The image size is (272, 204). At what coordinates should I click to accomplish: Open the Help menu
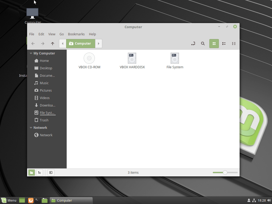pyautogui.click(x=92, y=34)
